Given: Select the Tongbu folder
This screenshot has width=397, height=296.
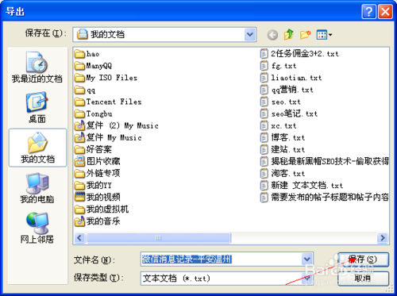Looking at the screenshot, I should (x=93, y=114).
